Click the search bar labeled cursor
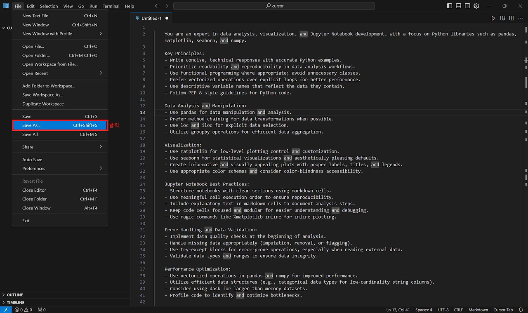The height and width of the screenshot is (313, 528). click(x=274, y=6)
